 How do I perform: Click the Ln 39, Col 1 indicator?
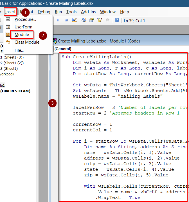(134, 21)
